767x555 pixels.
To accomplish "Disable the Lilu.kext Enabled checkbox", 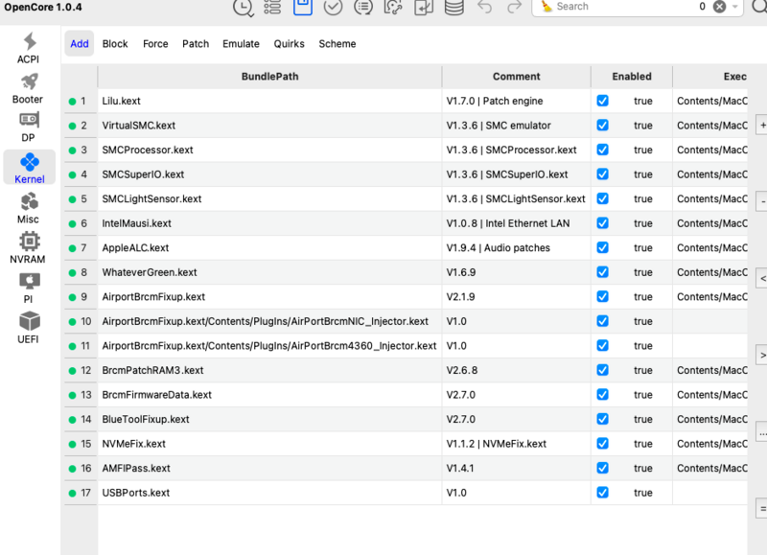I will pyautogui.click(x=602, y=101).
